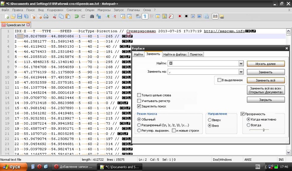Select transparency 'Когда неактивно' radio

coord(249,119)
